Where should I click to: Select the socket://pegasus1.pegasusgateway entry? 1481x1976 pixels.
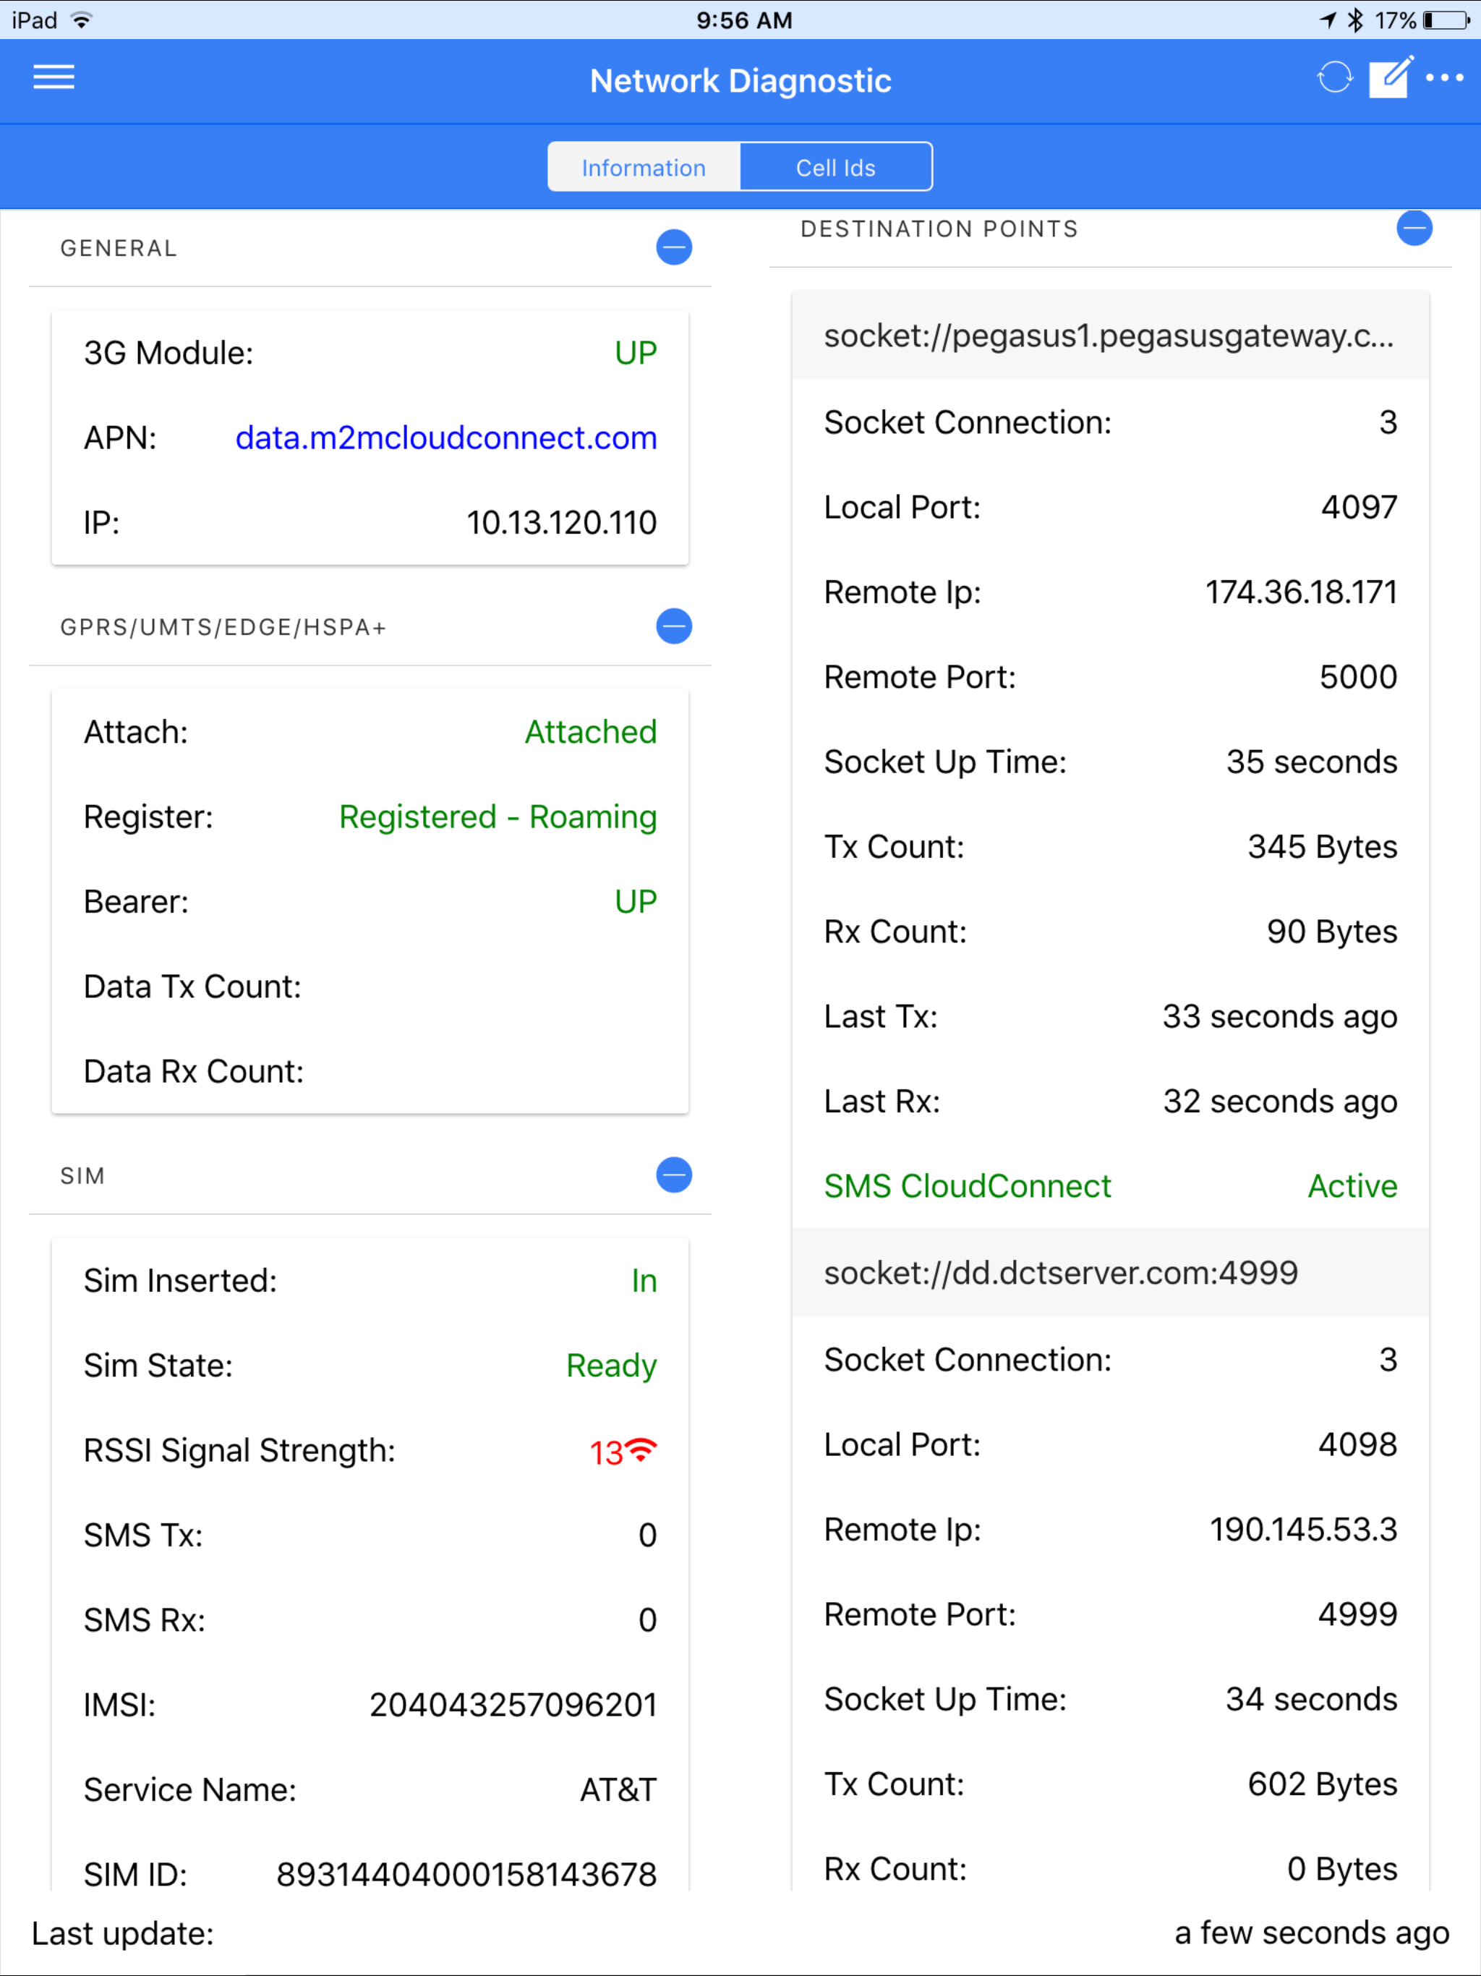tap(1109, 337)
